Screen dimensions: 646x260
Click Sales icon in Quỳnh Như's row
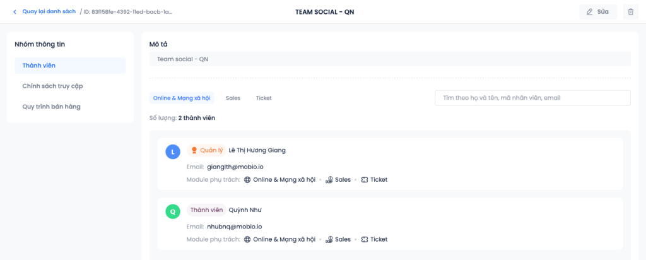(x=329, y=240)
